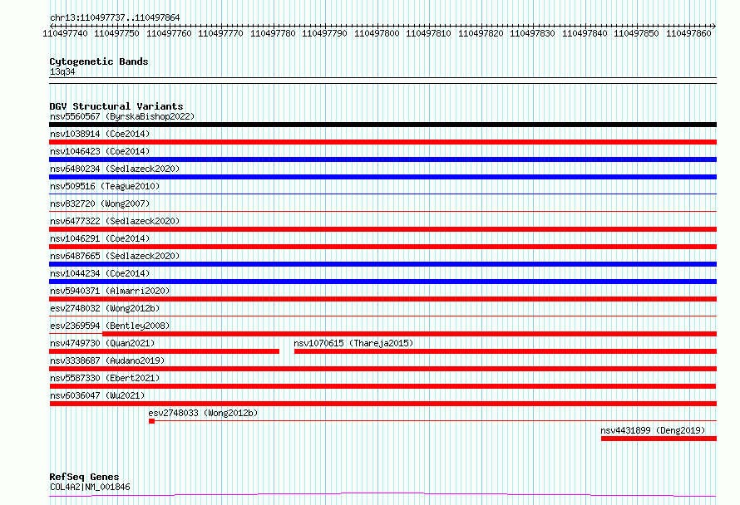Click nsv5587330 (Ebert2021) label

[x=105, y=378]
